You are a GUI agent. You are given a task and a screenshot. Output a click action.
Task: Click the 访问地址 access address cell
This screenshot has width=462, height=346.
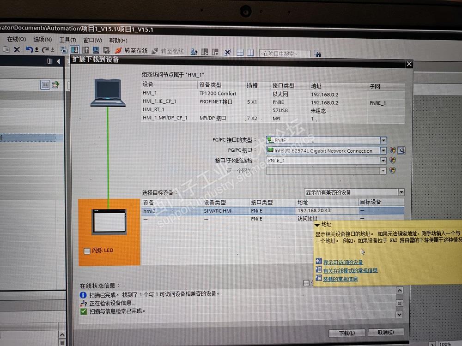click(307, 219)
